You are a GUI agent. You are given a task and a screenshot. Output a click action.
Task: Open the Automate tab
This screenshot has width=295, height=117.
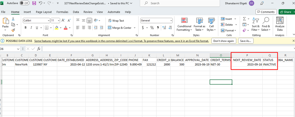(x=114, y=12)
